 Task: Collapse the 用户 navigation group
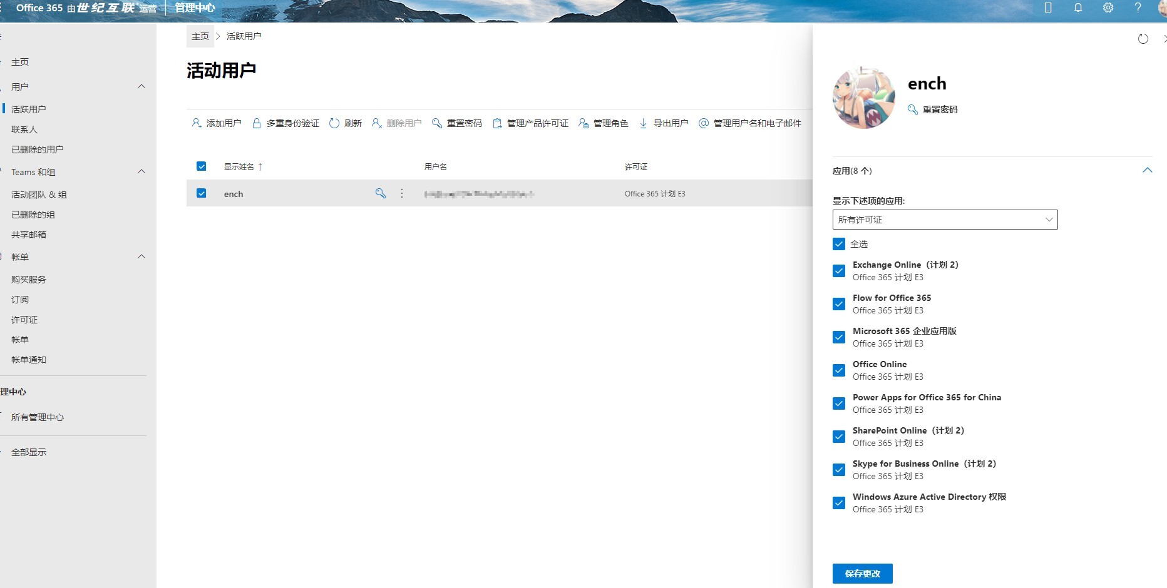pyautogui.click(x=141, y=86)
